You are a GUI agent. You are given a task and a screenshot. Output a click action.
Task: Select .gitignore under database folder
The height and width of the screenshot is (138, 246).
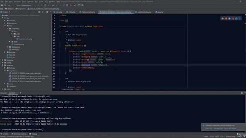[12, 86]
